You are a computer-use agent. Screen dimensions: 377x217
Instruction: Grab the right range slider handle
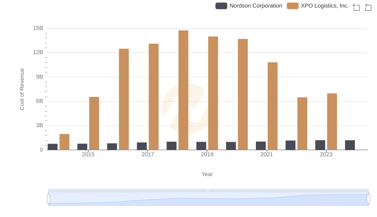point(369,199)
